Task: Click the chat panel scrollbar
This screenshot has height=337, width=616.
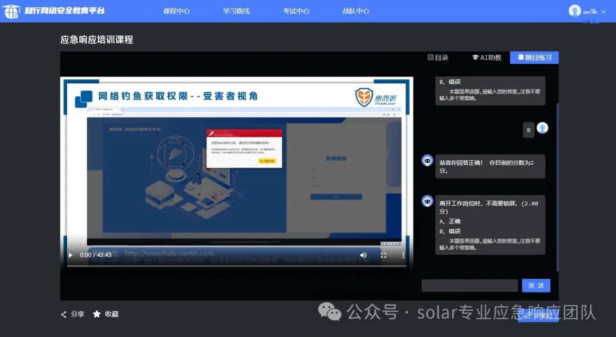Action: pos(557,186)
